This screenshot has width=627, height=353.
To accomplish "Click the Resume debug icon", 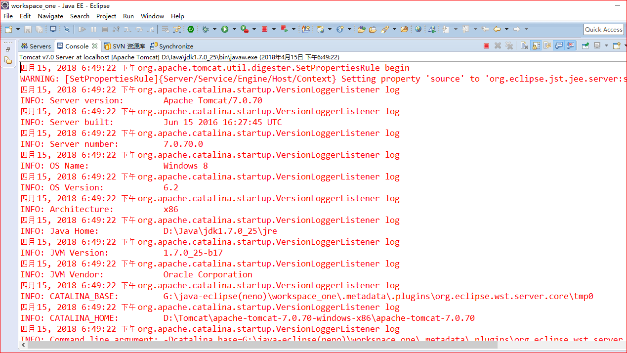I will [x=82, y=29].
